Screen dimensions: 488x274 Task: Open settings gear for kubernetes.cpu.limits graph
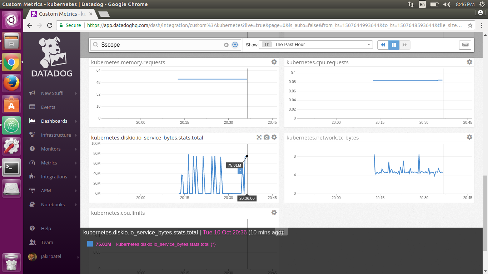coord(274,213)
